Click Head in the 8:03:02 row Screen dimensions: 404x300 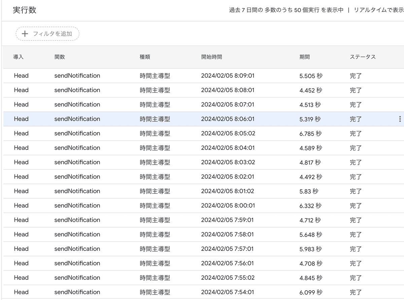(21, 162)
